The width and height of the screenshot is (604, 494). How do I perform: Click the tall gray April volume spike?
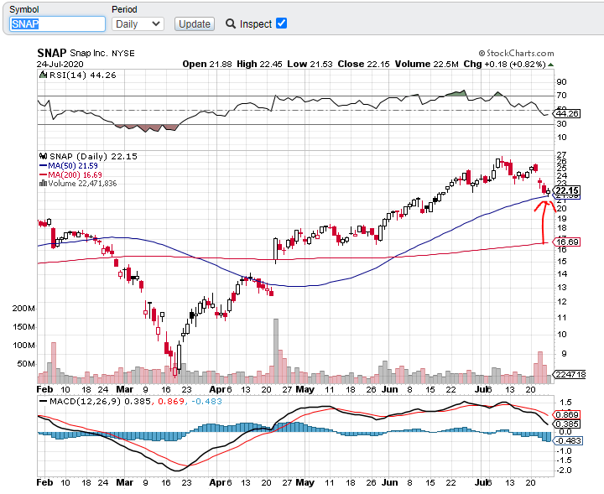(x=276, y=351)
